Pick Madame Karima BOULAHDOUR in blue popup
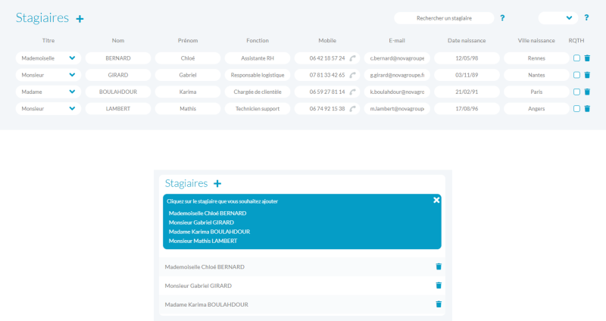The width and height of the screenshot is (606, 321). (210, 232)
